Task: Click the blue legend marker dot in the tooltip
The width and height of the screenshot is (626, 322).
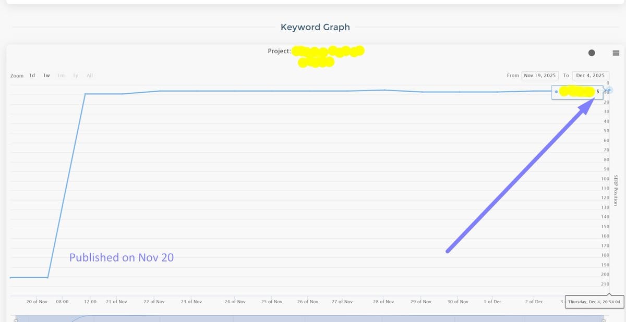Action: click(x=557, y=91)
